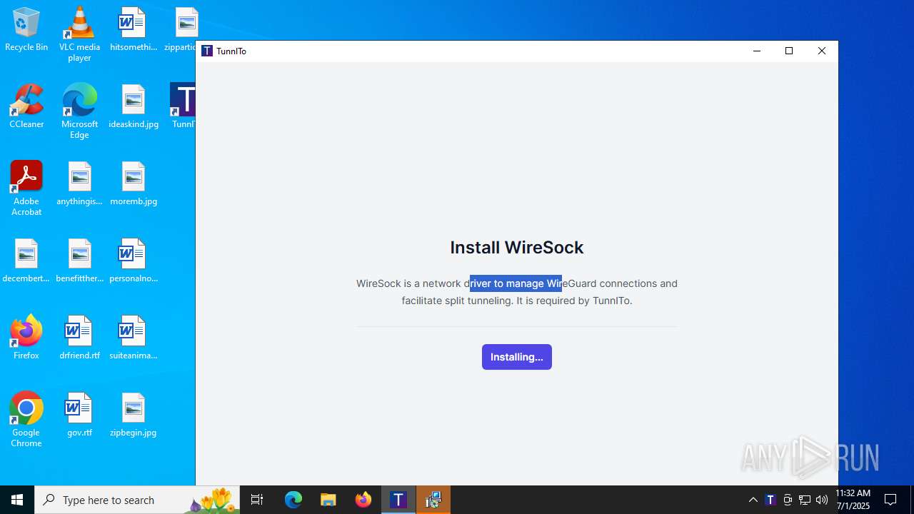Open the Windows Start menu

(x=17, y=500)
